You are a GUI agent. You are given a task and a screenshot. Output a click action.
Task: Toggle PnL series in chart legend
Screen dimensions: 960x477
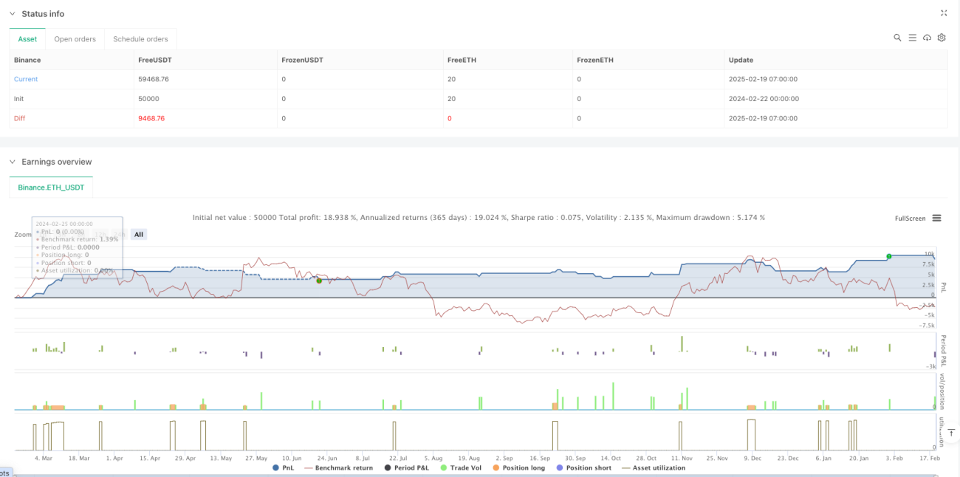tap(287, 467)
